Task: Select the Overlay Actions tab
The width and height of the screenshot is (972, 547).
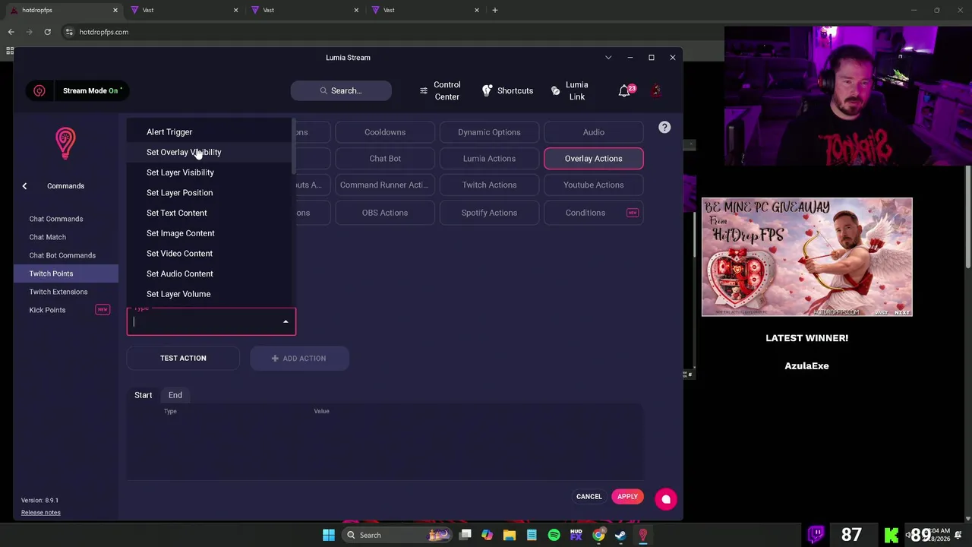Action: [x=594, y=159]
